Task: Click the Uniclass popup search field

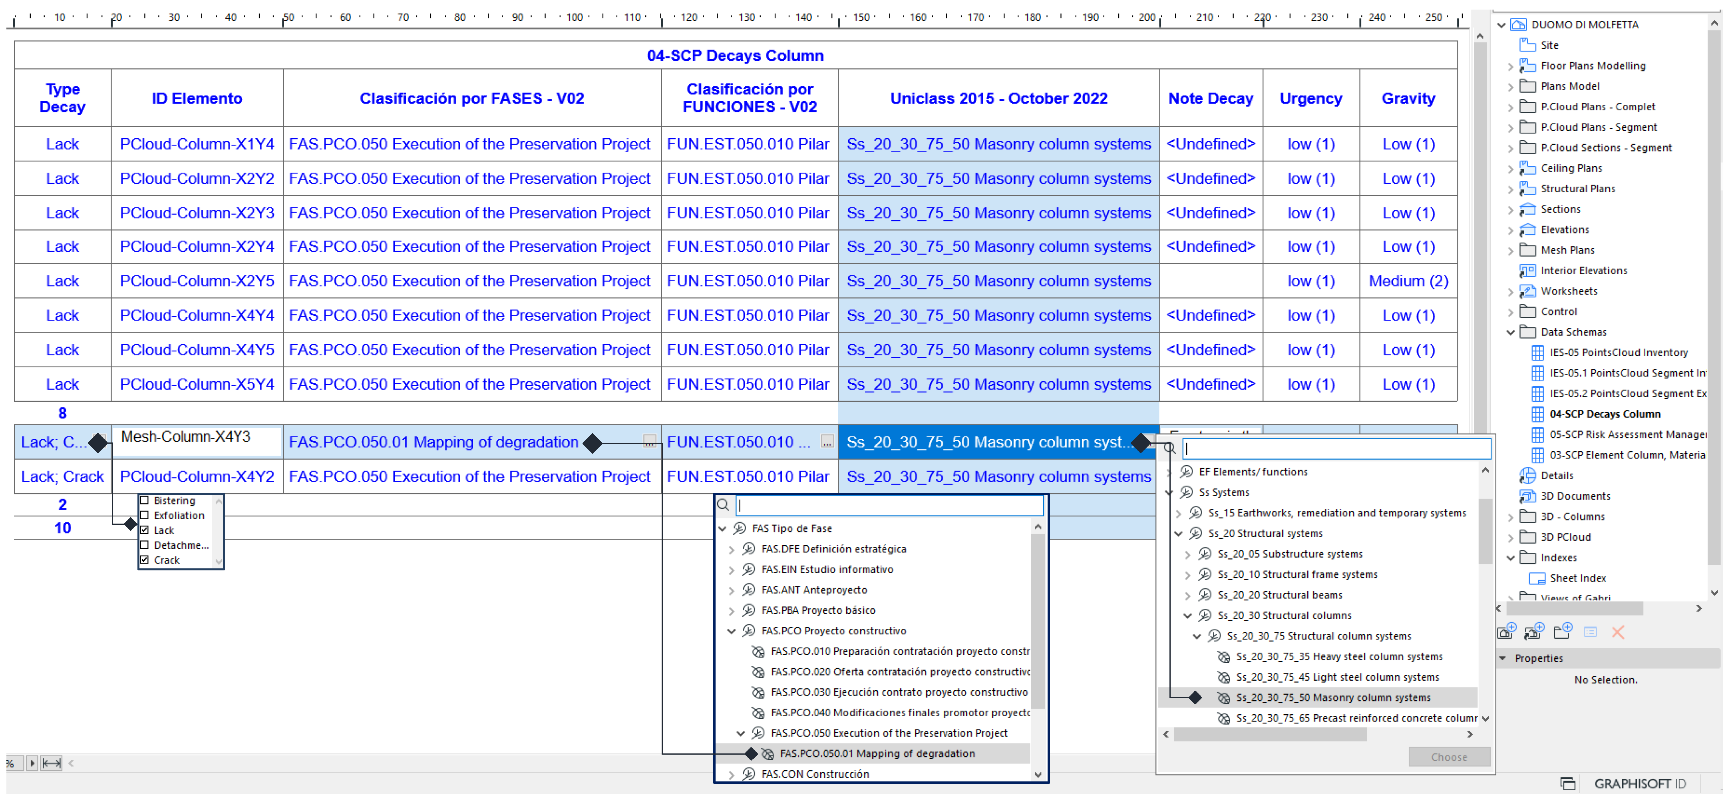Action: (1336, 448)
